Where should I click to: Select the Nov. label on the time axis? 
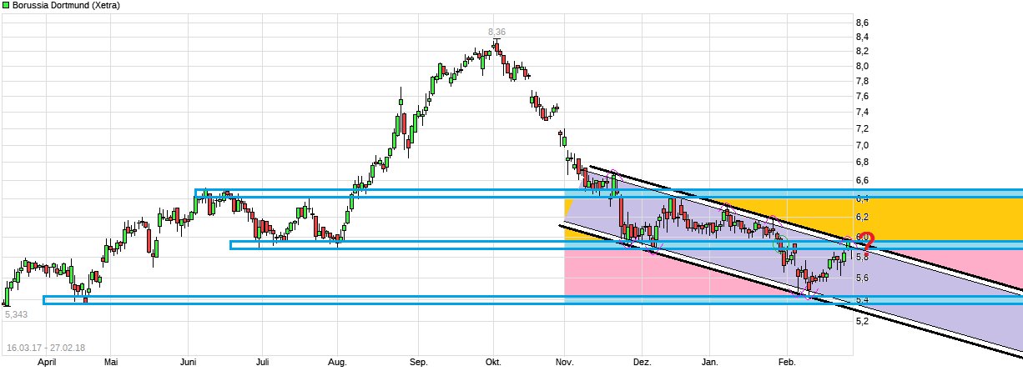pyautogui.click(x=565, y=363)
